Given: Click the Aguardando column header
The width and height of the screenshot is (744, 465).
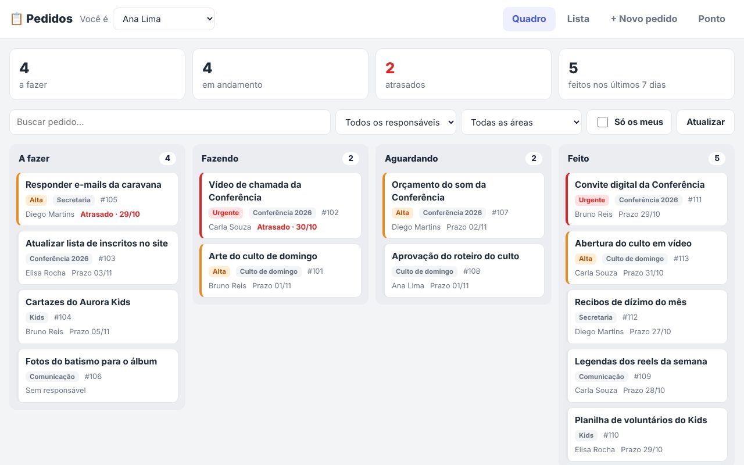Looking at the screenshot, I should tap(412, 158).
